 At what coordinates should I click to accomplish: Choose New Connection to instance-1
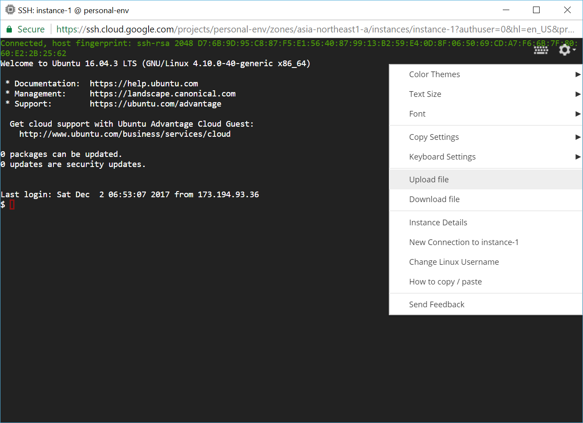486,242
